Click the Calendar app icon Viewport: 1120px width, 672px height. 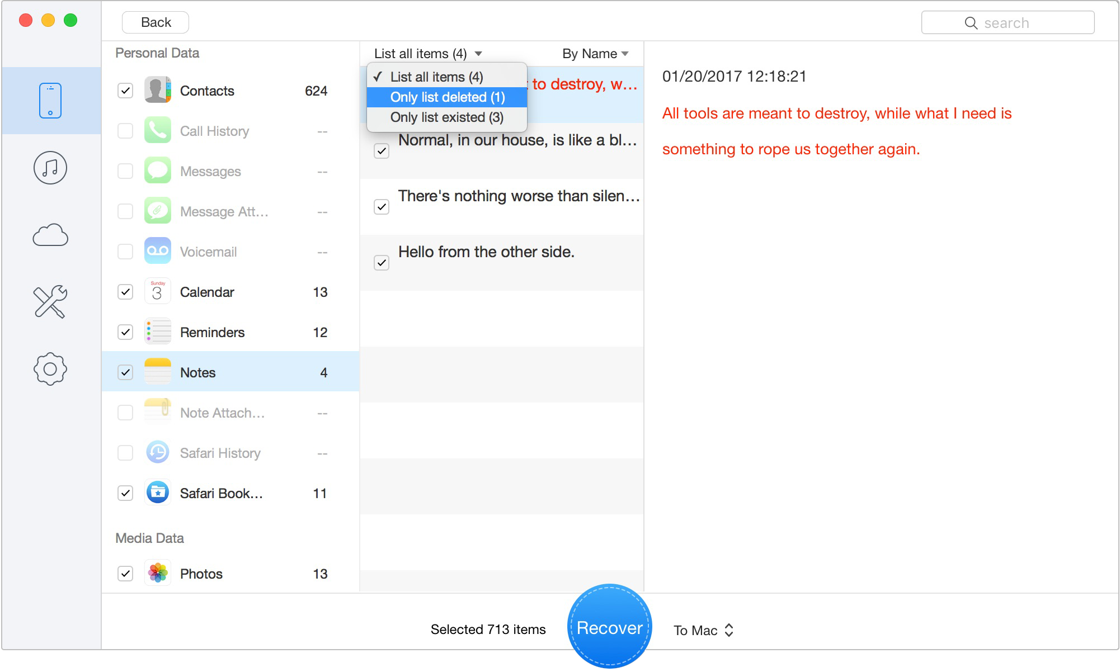(158, 292)
